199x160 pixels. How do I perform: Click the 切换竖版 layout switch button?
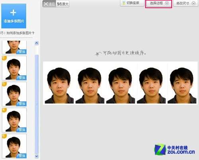point(132,3)
